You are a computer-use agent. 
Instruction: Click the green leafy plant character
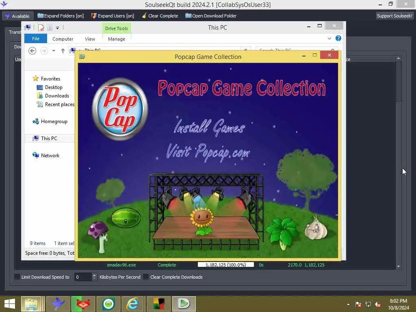tap(282, 233)
